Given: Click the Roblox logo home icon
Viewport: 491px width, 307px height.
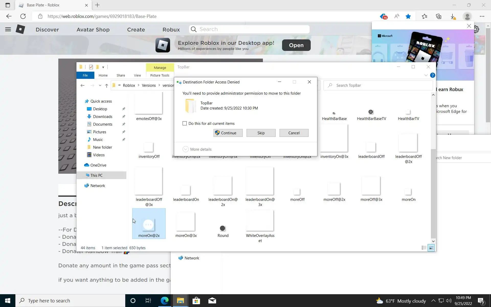Looking at the screenshot, I should pyautogui.click(x=20, y=29).
